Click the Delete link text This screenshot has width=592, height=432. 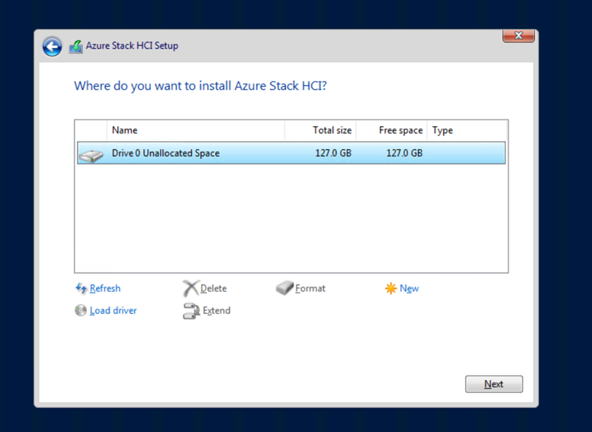[213, 289]
